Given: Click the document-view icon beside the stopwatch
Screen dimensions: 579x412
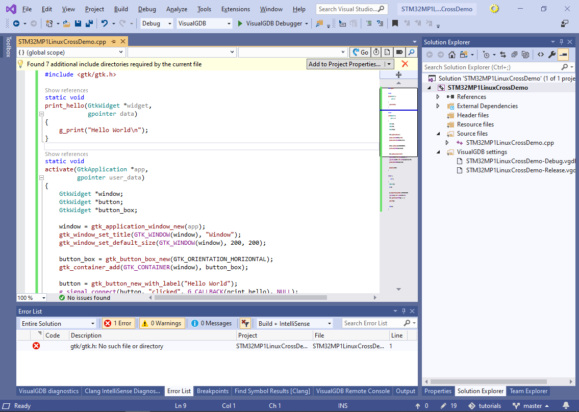Looking at the screenshot, I should (x=387, y=53).
